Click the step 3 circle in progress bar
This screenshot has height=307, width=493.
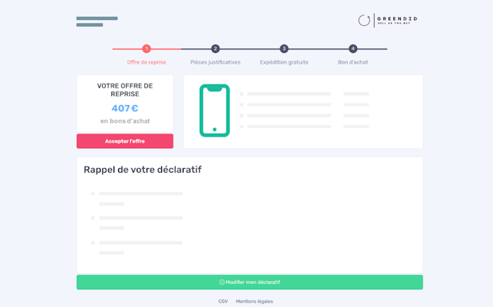[284, 49]
